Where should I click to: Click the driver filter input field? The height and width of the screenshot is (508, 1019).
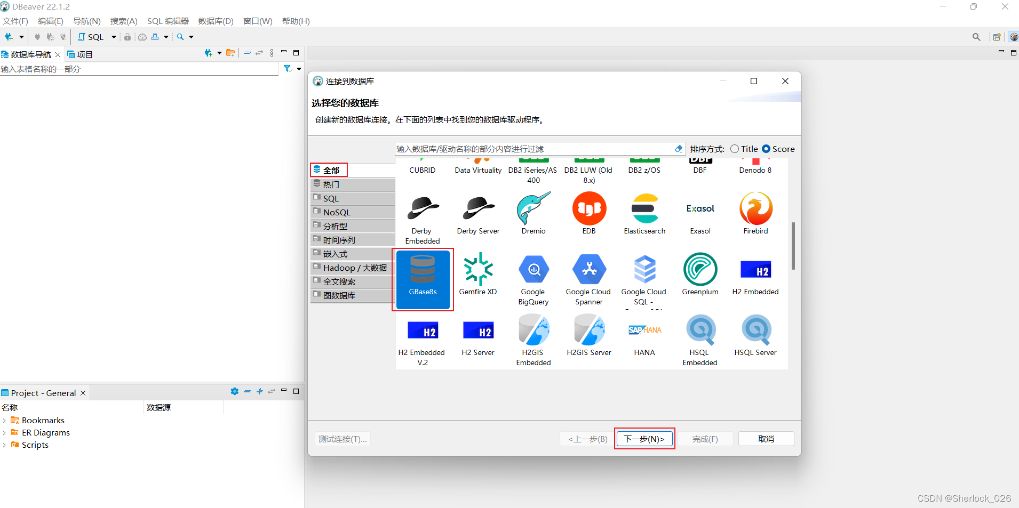tap(534, 149)
